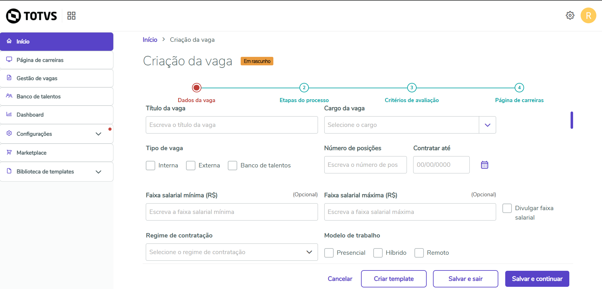Image resolution: width=602 pixels, height=289 pixels.
Task: Tick the Remoto work model checkbox
Action: [419, 253]
